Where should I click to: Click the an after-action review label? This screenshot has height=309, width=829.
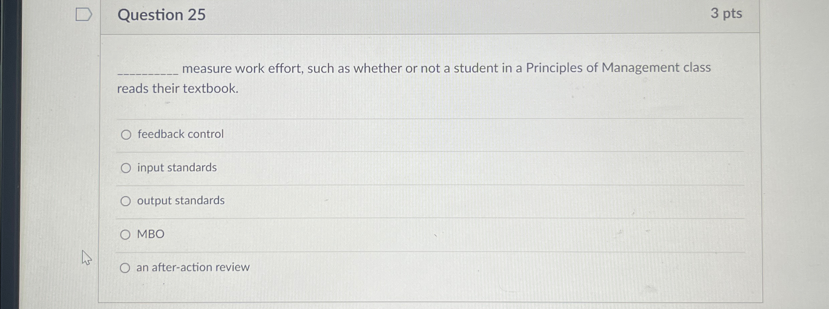(193, 267)
